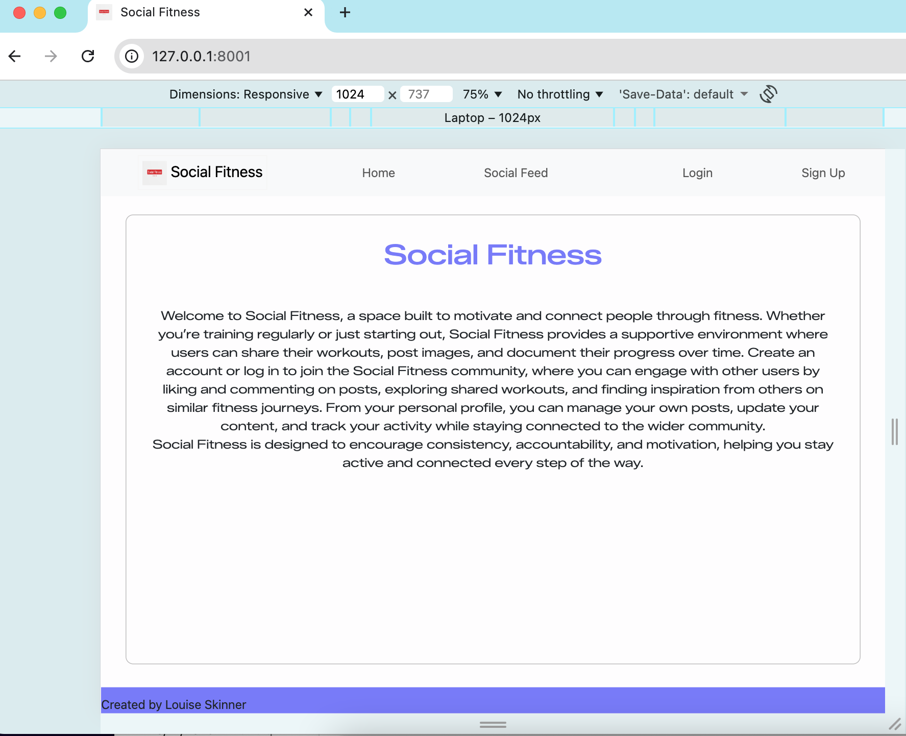Screen dimensions: 906x736
Task: Open the 75% zoom level dropdown
Action: 480,94
